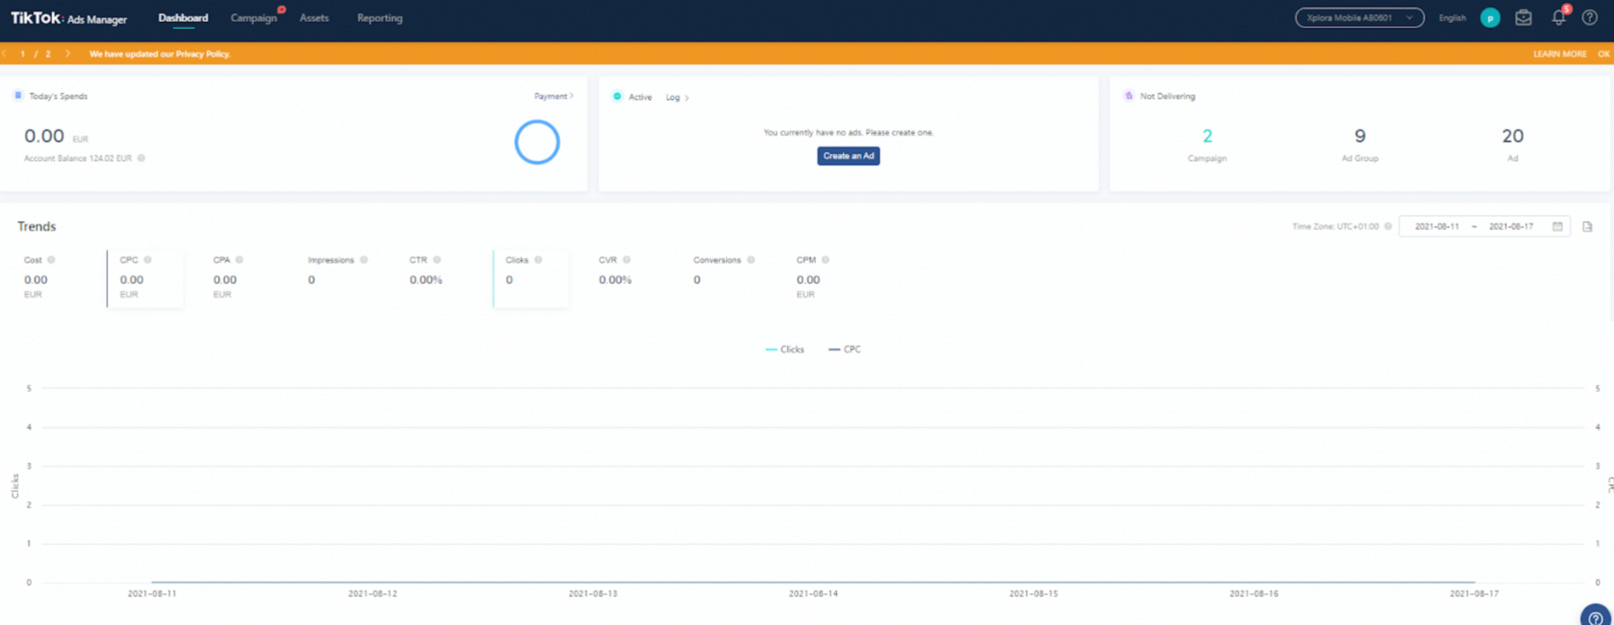Export trends data with the download icon
The image size is (1614, 625).
1587,227
